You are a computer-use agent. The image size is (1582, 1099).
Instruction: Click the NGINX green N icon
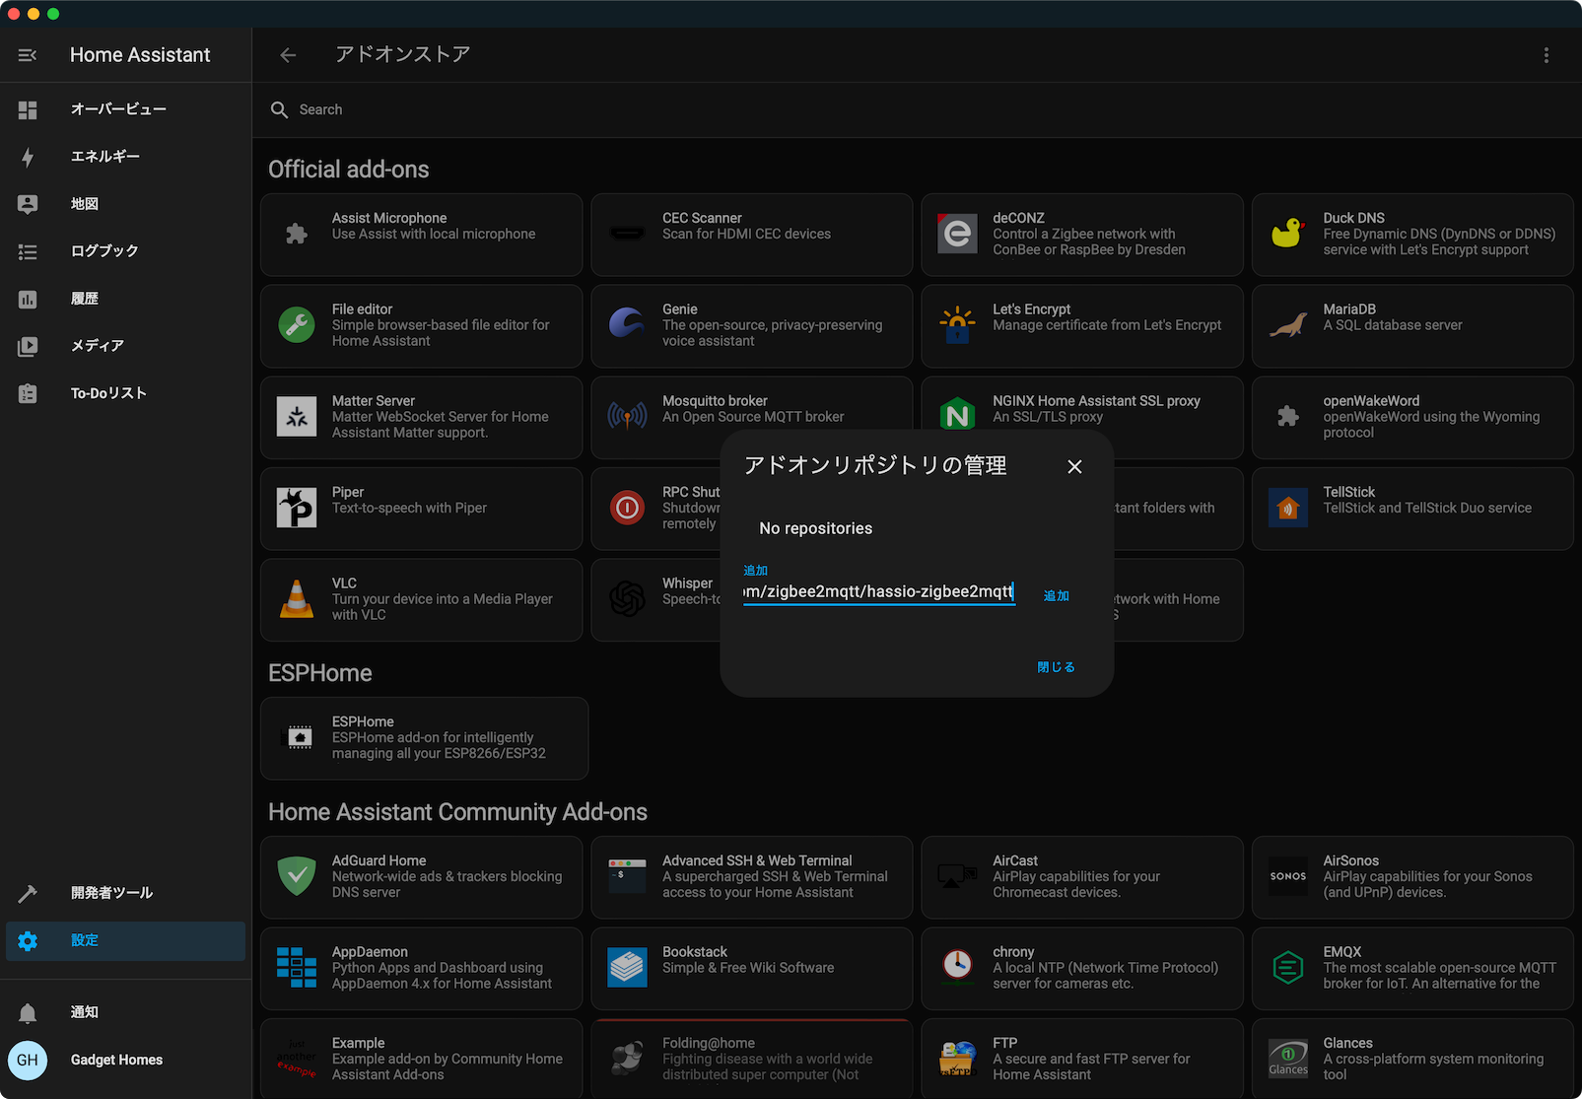point(957,415)
